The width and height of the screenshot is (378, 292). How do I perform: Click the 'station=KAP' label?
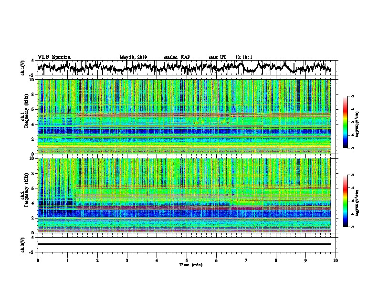[x=177, y=57]
